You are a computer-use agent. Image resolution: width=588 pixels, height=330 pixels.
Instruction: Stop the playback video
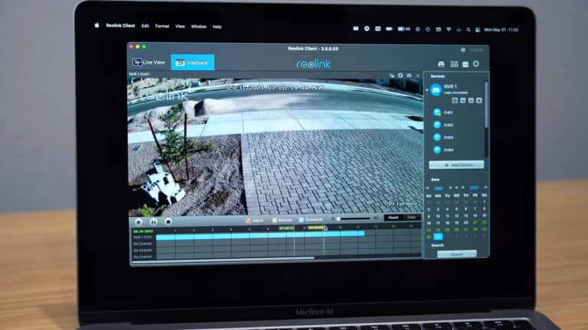[x=167, y=221]
